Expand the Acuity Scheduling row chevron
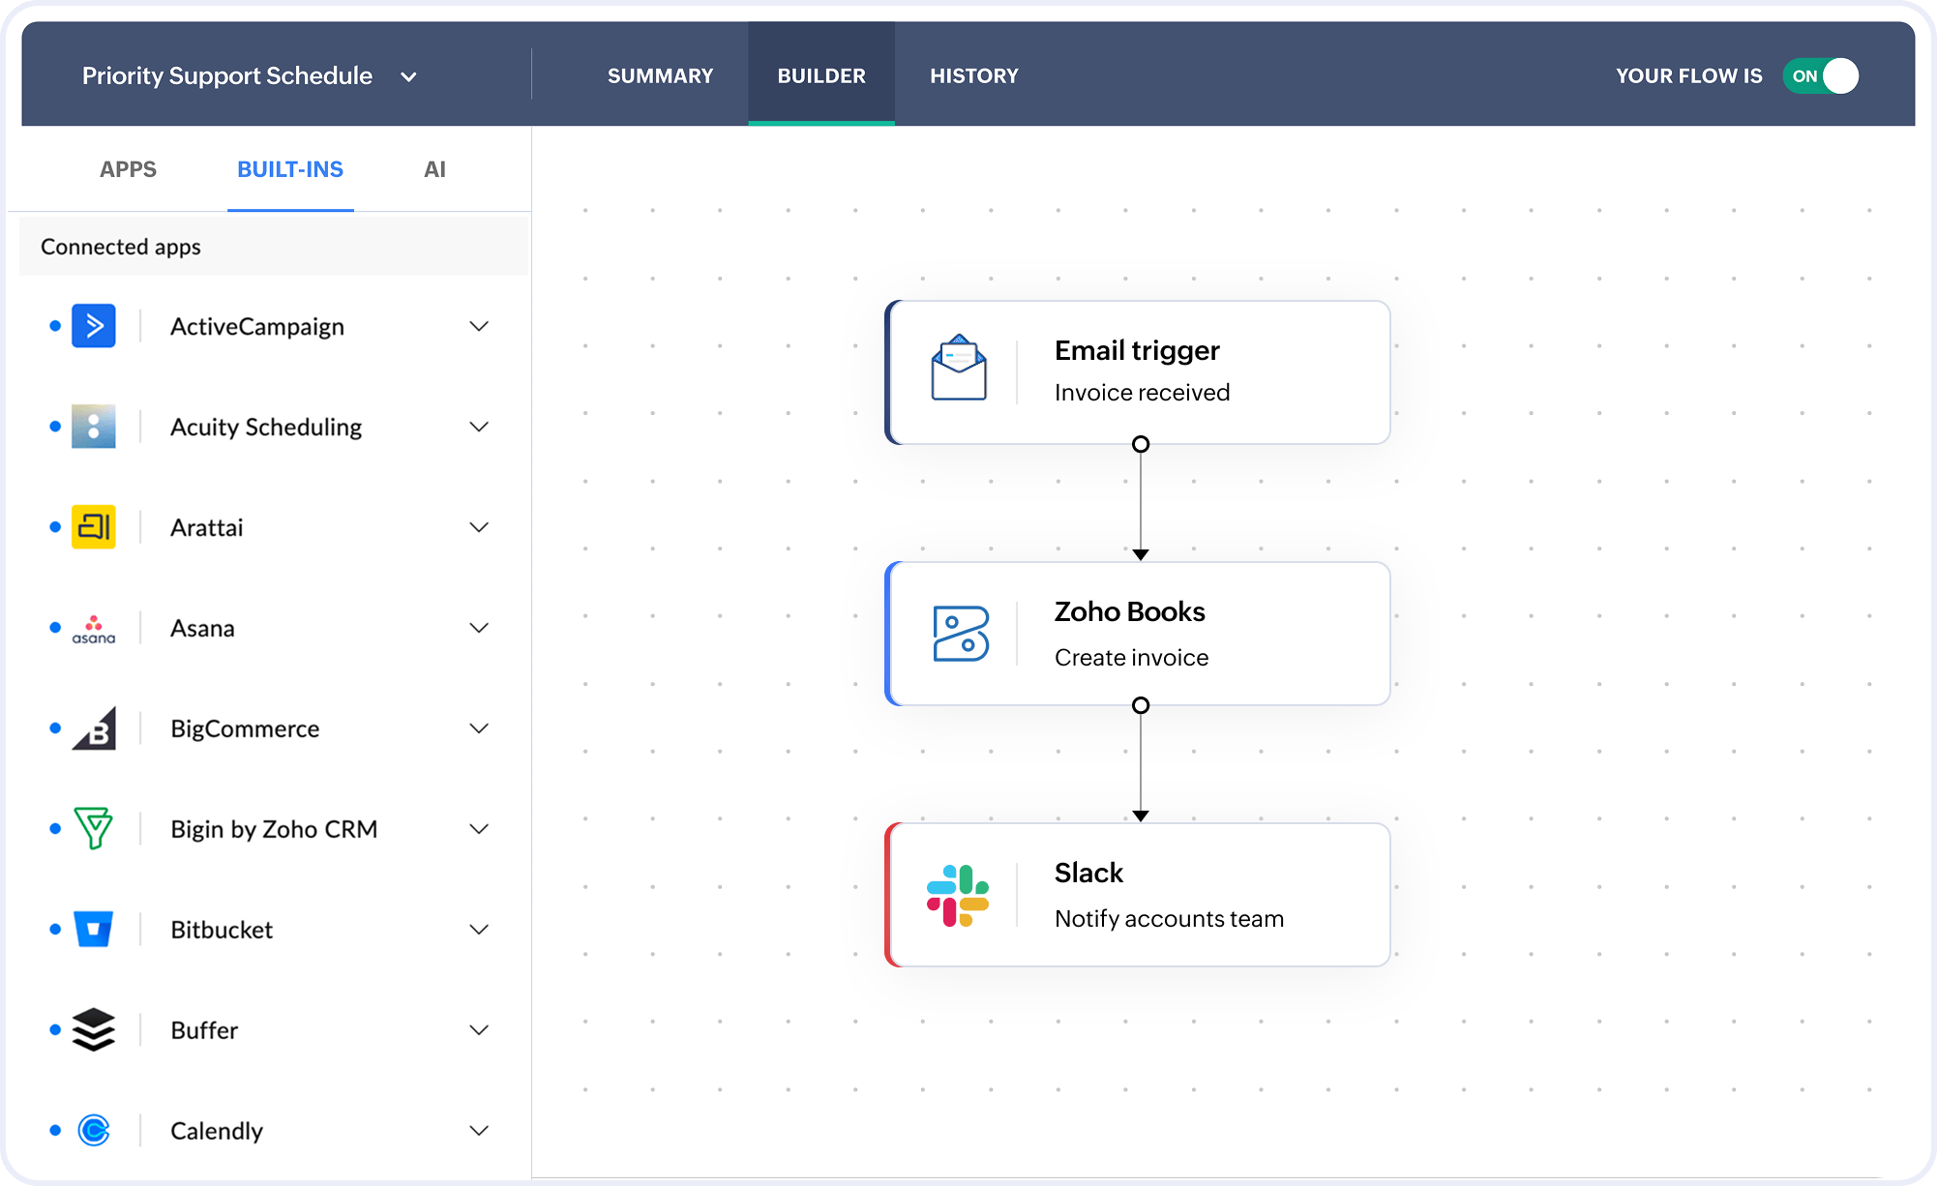This screenshot has height=1186, width=1937. (x=479, y=427)
